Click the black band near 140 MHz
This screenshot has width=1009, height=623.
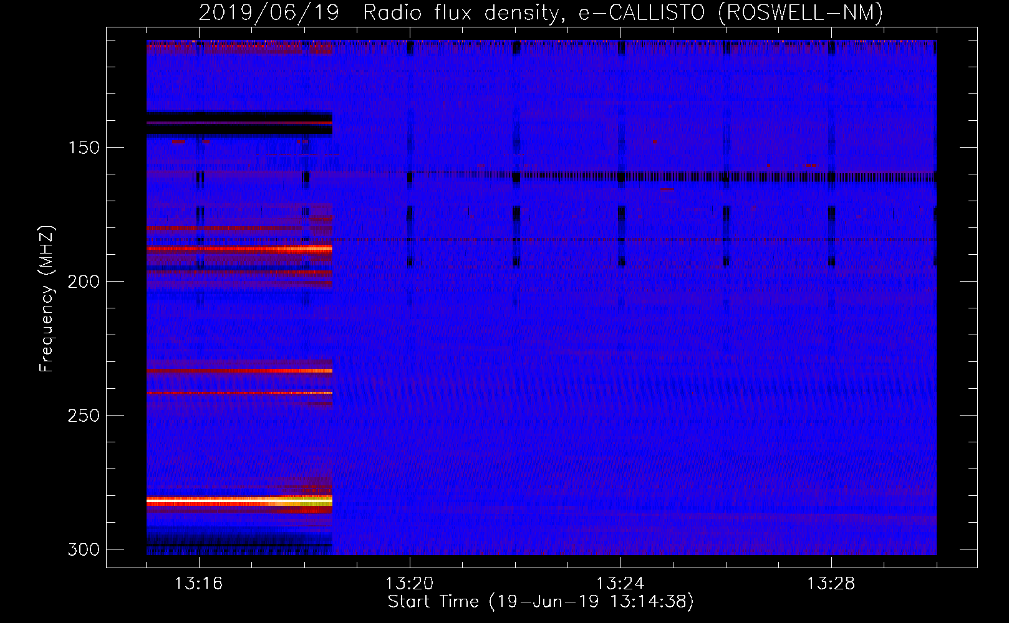pyautogui.click(x=239, y=123)
